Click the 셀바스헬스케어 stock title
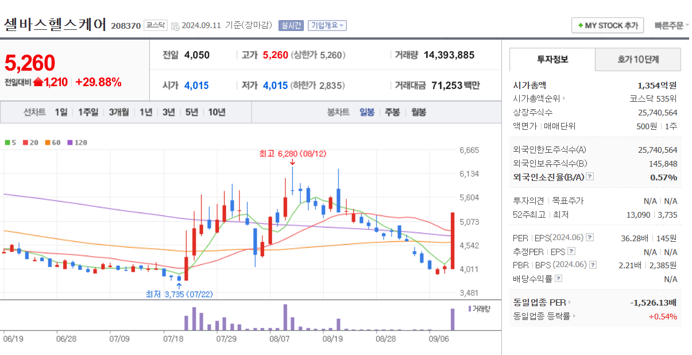 (x=55, y=25)
